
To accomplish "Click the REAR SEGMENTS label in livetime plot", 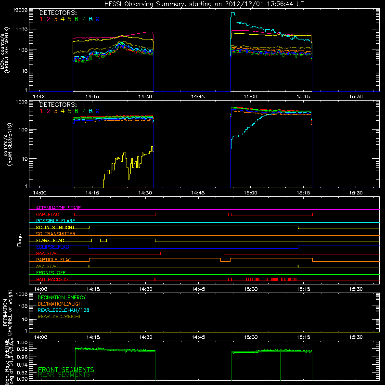I will (64, 375).
